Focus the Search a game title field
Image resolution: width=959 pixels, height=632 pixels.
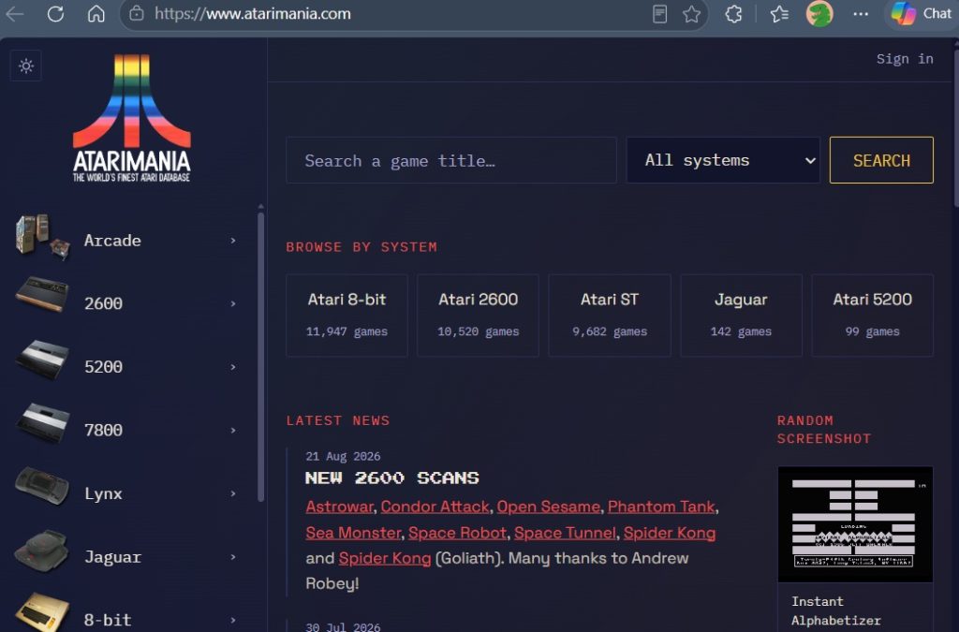click(451, 160)
